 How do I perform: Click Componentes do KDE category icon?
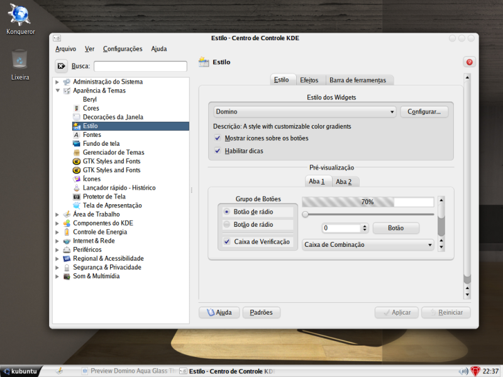[x=67, y=223]
